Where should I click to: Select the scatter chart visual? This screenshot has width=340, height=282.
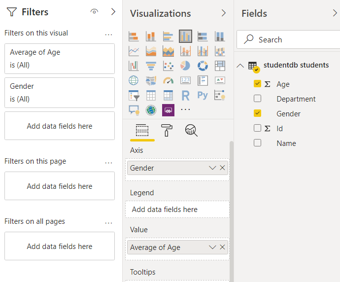[168, 66]
